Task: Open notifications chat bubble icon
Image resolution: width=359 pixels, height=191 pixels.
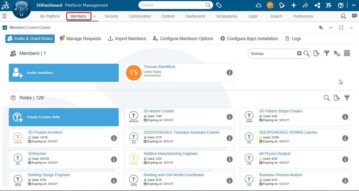Action: [282, 5]
